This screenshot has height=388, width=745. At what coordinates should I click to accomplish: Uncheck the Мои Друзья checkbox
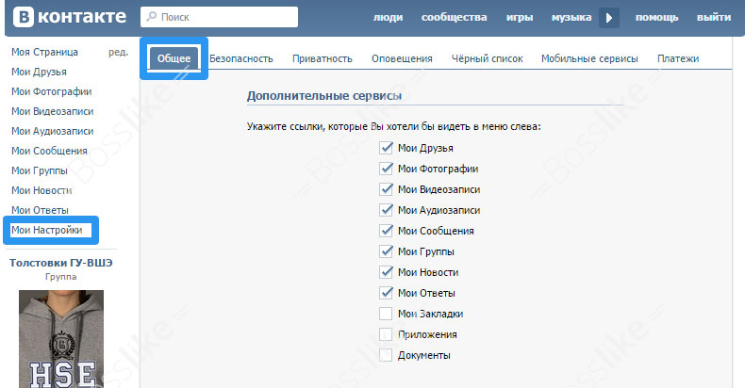pos(386,148)
